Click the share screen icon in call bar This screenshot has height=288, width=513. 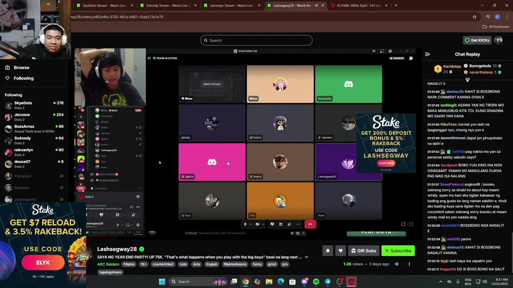(x=272, y=224)
